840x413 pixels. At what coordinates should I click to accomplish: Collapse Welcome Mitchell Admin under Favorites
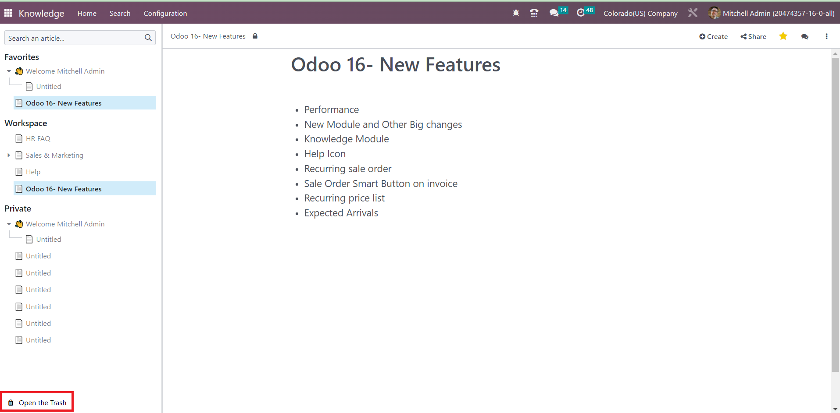[9, 71]
